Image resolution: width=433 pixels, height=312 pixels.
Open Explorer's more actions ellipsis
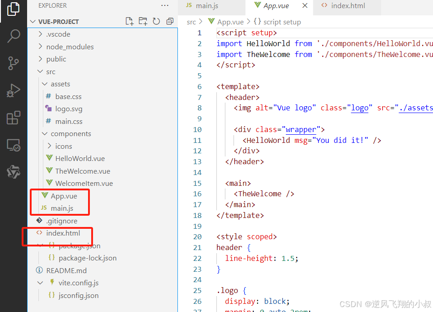(x=165, y=5)
